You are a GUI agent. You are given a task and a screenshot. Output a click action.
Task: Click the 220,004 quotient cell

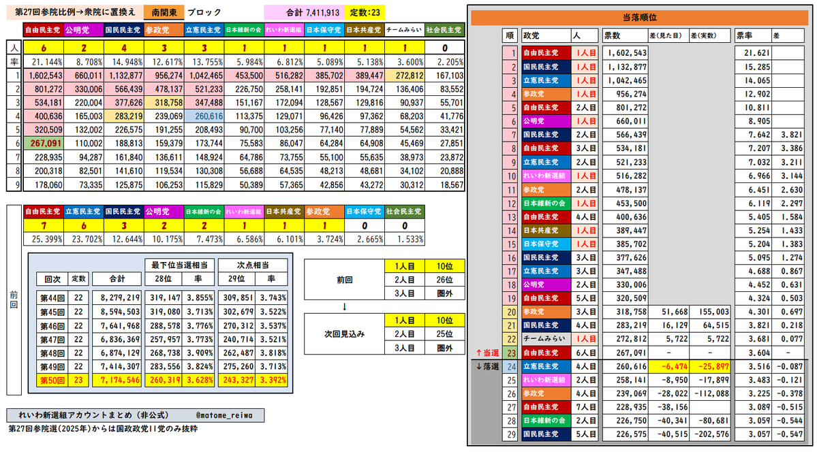coord(83,103)
